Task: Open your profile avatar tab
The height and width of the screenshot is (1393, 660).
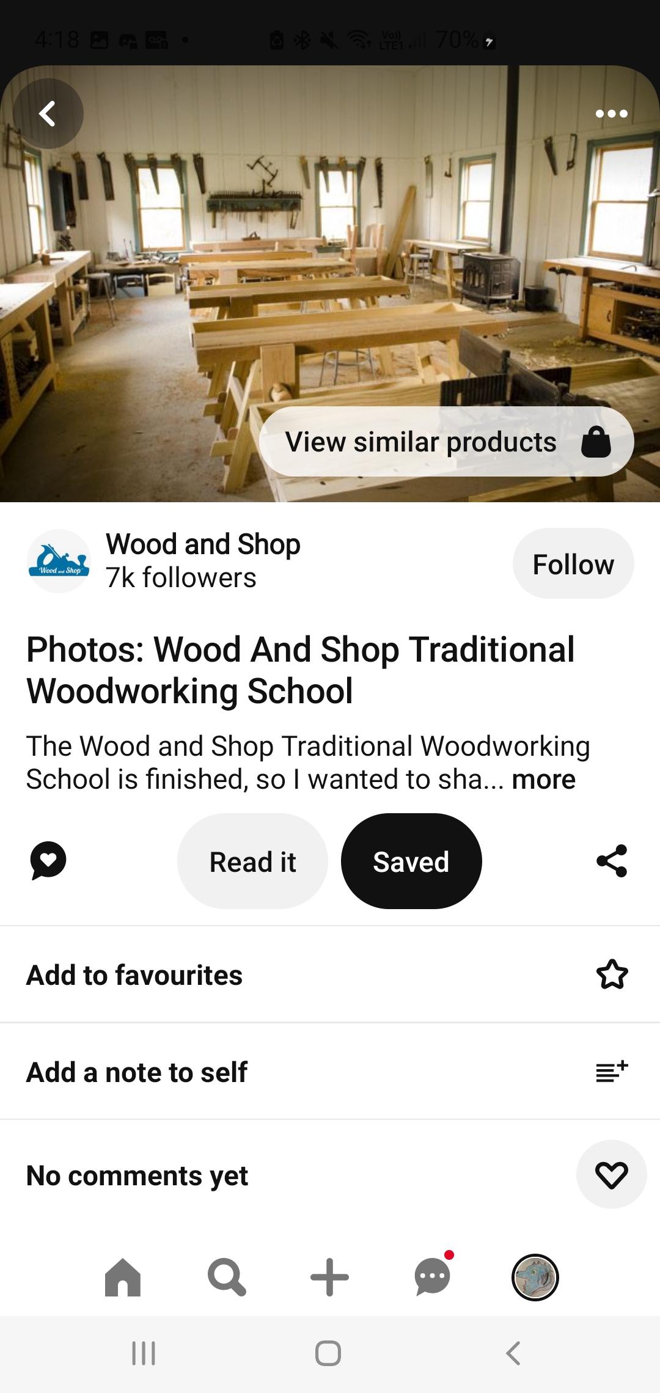Action: 535,1277
